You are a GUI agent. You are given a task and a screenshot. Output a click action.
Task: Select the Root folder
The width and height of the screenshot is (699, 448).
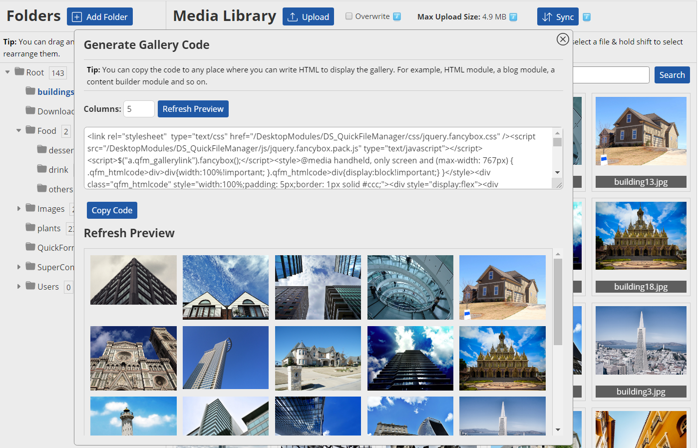(x=35, y=72)
